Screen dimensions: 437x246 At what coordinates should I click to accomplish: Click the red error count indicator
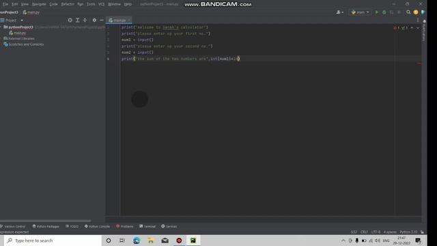[396, 28]
